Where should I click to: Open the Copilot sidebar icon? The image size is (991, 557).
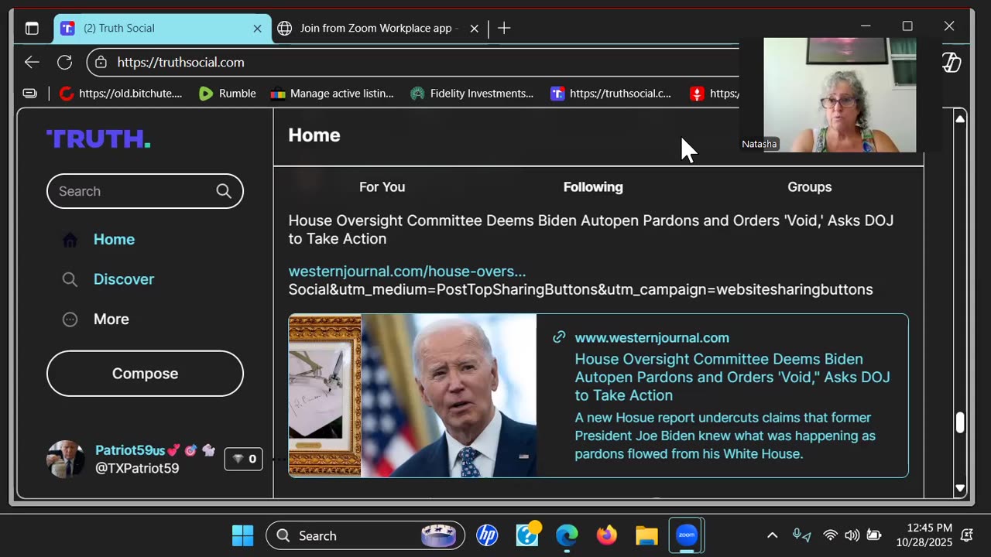(x=952, y=63)
